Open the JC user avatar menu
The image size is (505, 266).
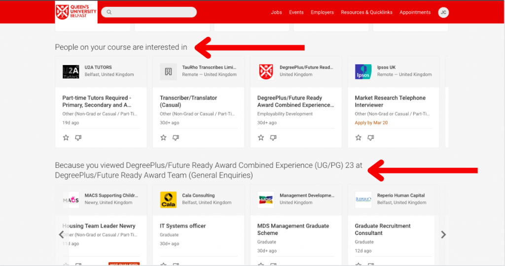(443, 12)
